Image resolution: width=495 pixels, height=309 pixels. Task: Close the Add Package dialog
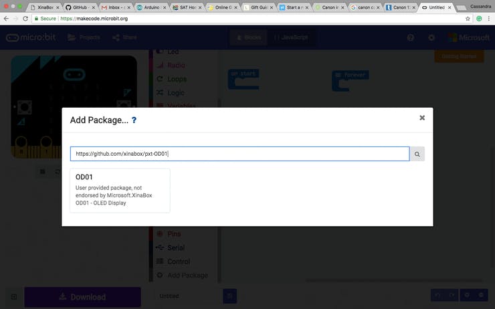(x=422, y=118)
